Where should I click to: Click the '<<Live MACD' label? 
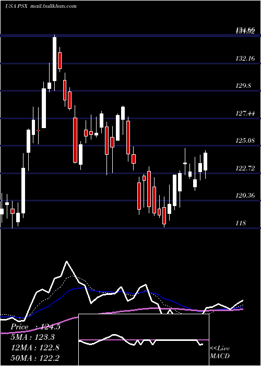click(220, 352)
